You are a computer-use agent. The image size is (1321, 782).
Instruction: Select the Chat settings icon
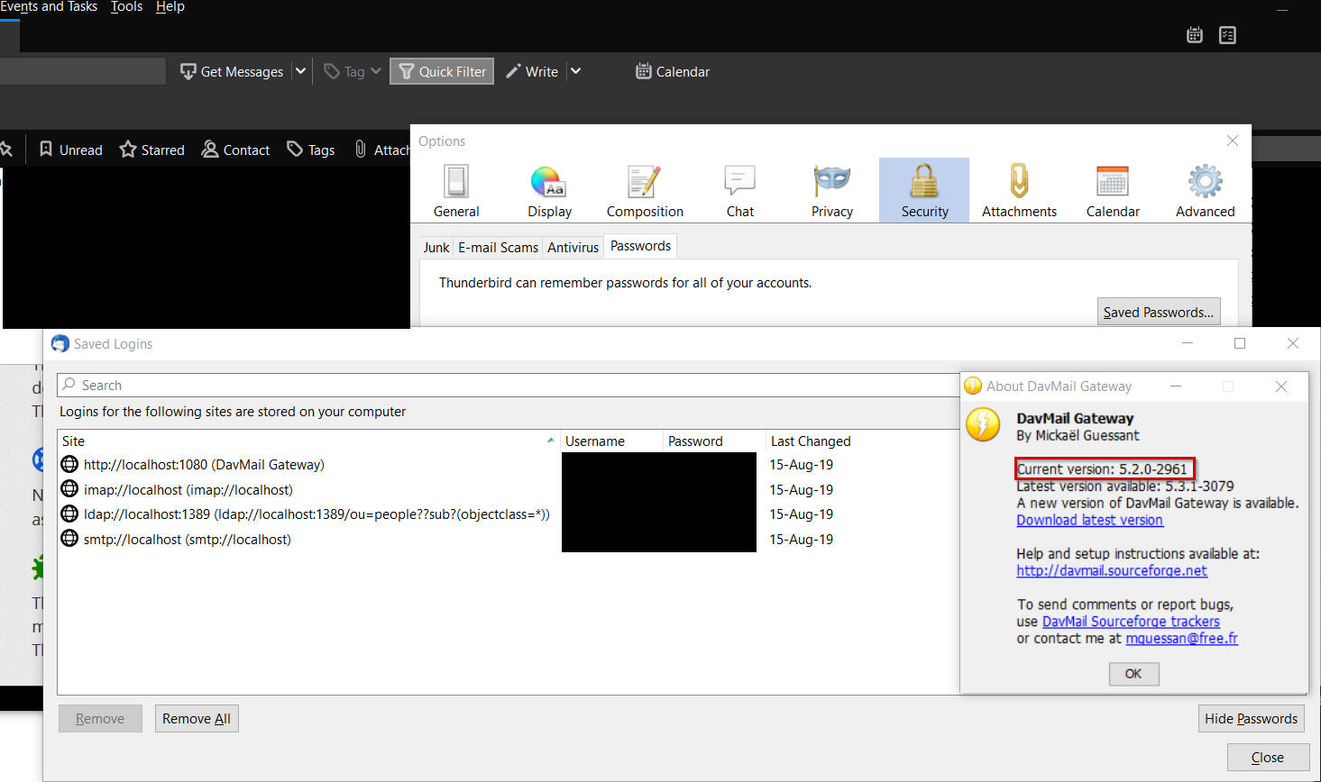[x=738, y=189]
